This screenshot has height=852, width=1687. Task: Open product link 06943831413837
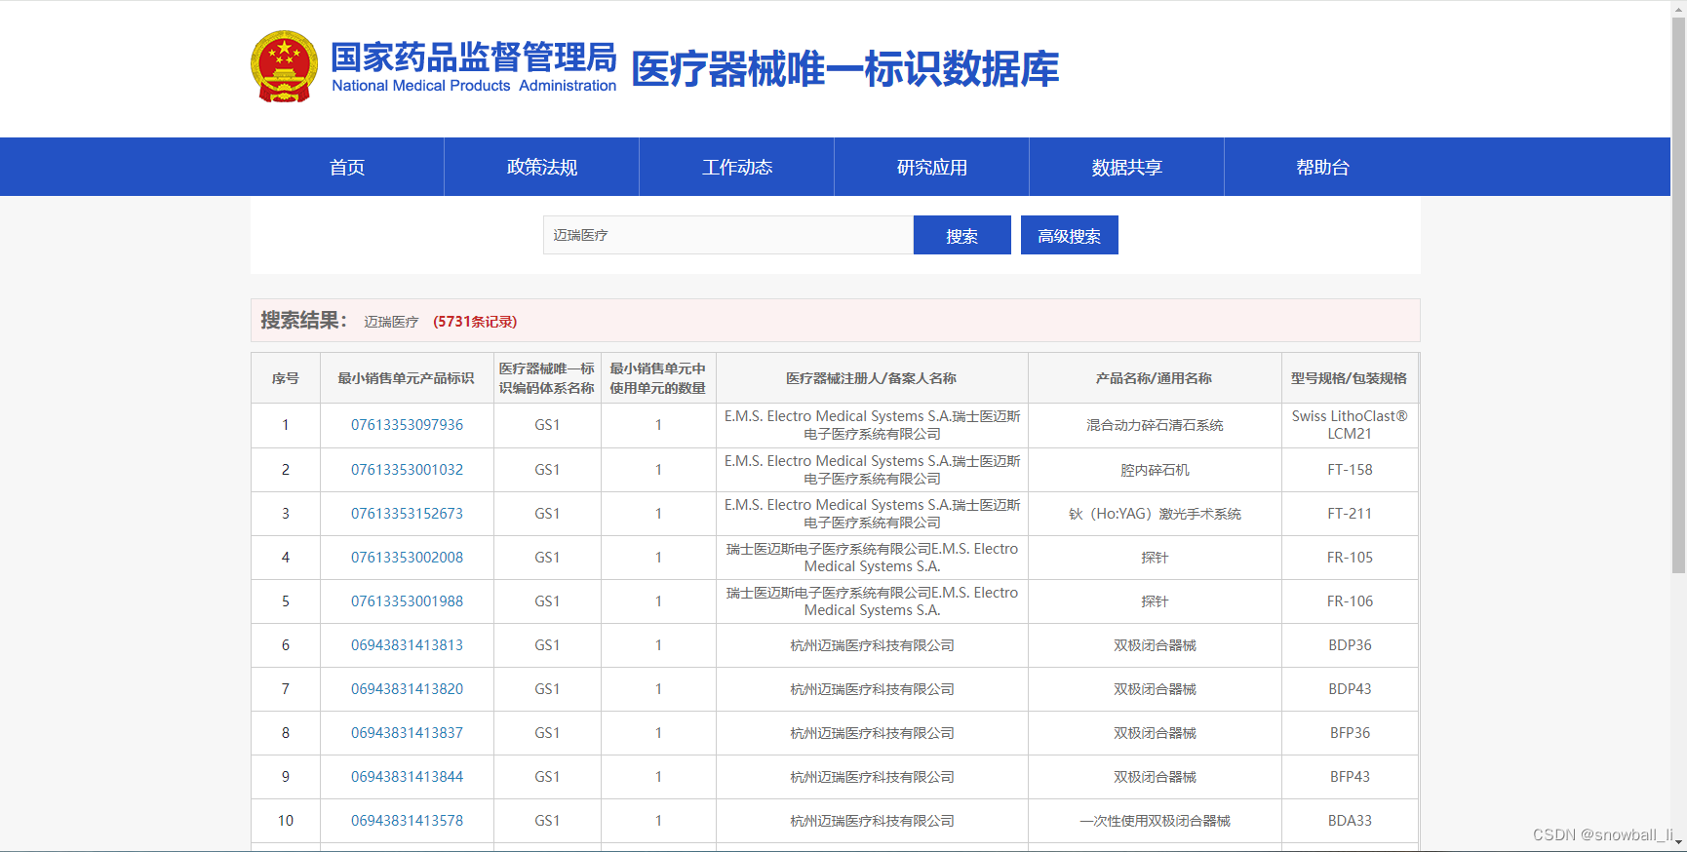pyautogui.click(x=408, y=733)
